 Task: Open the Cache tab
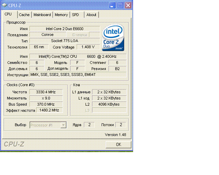24,15
